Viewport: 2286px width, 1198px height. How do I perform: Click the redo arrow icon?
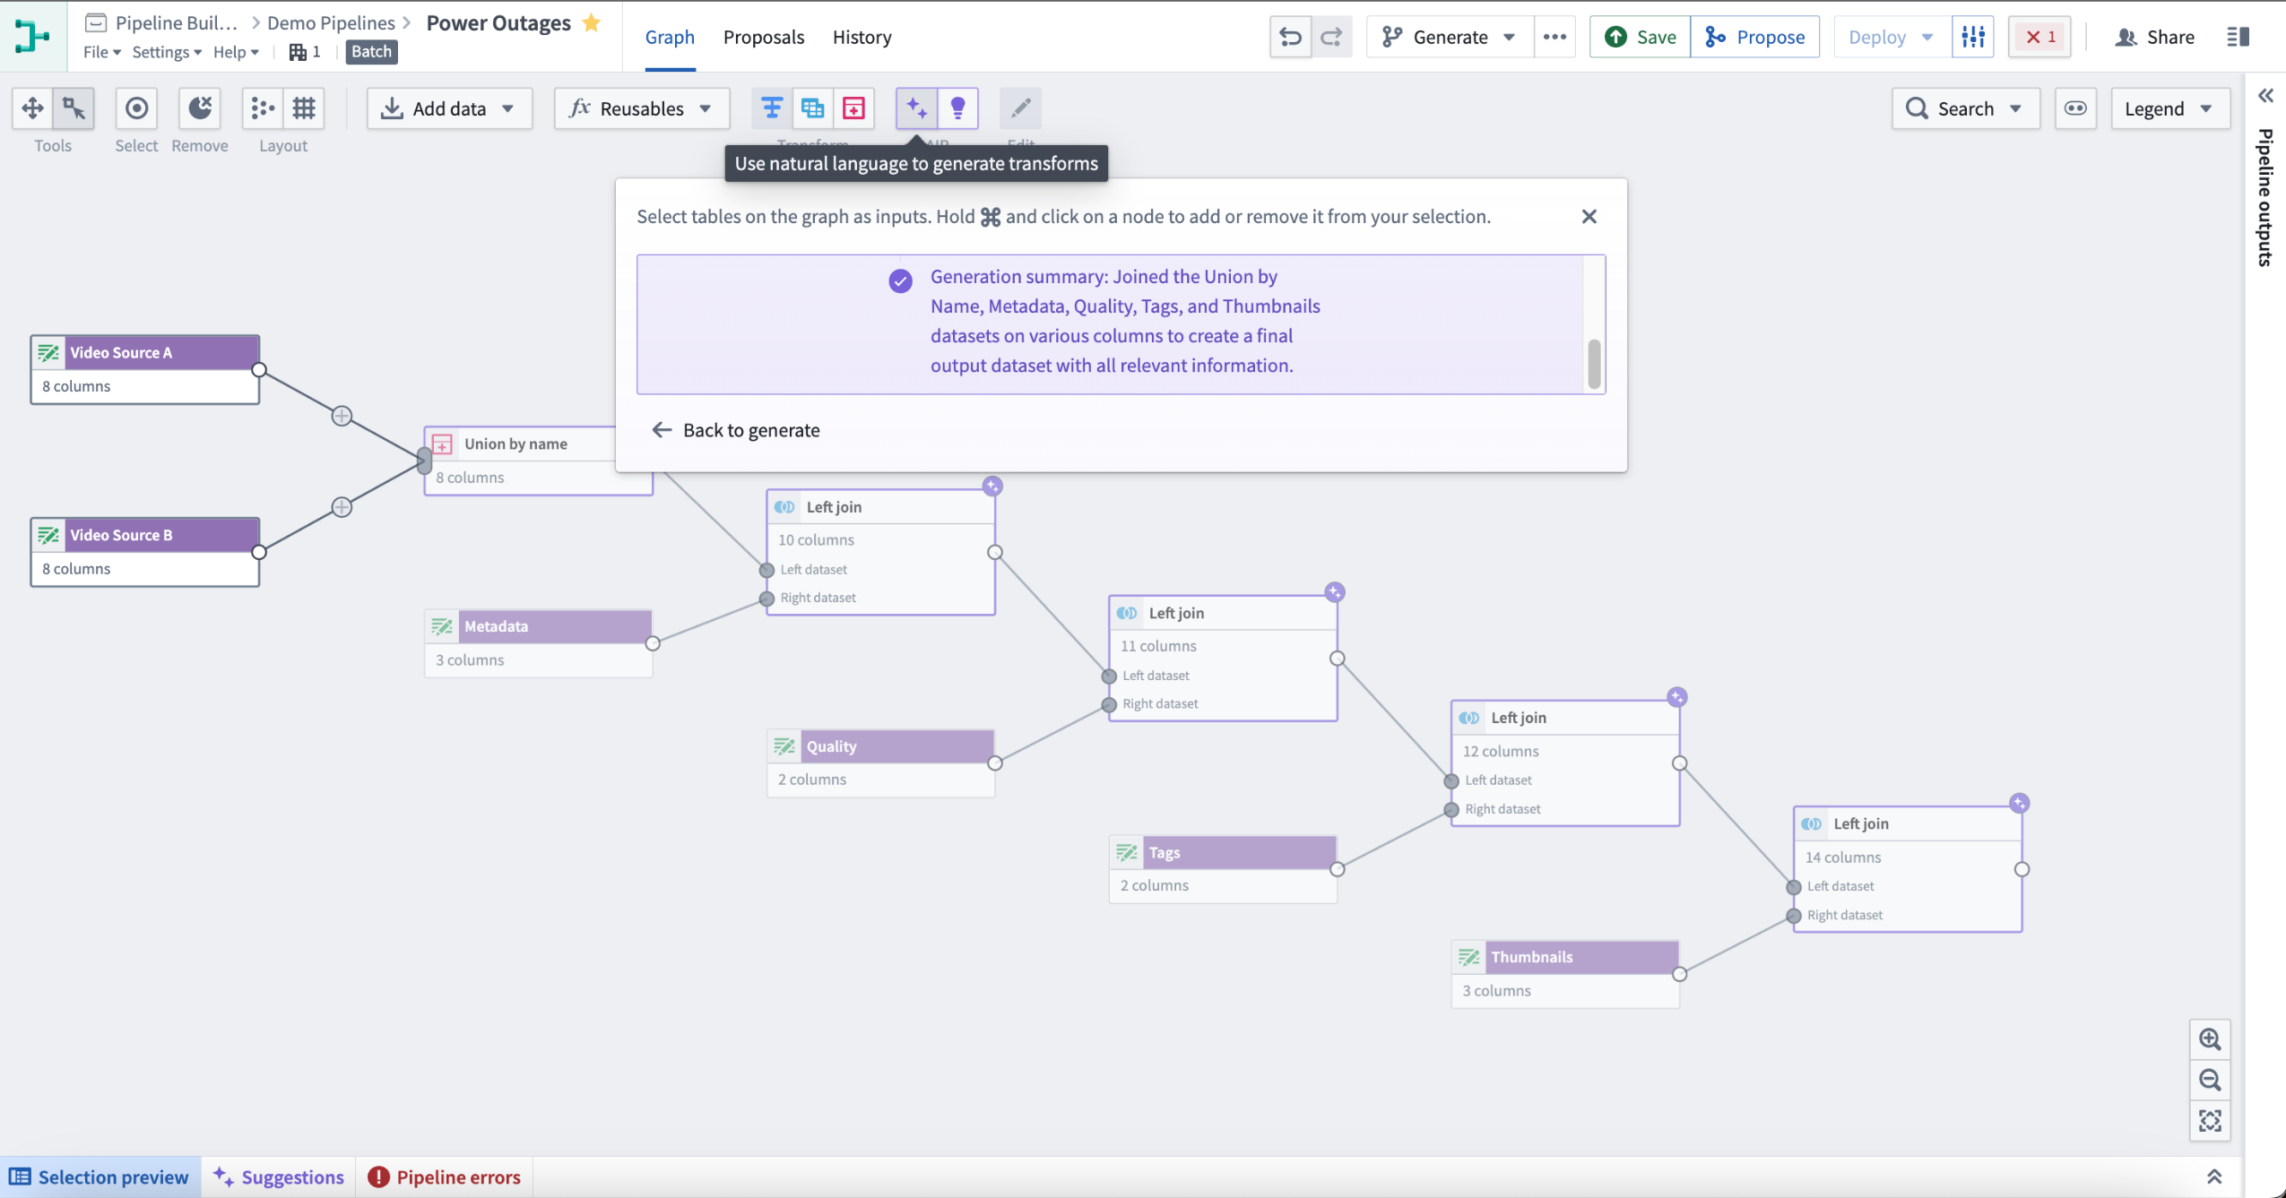pos(1330,36)
